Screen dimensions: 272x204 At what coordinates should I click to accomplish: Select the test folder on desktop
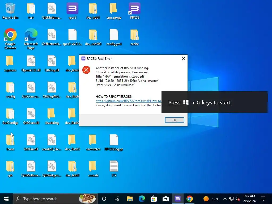[31, 11]
